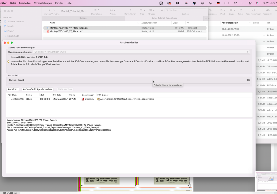Click the Informationen icon in Finder toolbar
277x194 pixels.
(130, 10)
